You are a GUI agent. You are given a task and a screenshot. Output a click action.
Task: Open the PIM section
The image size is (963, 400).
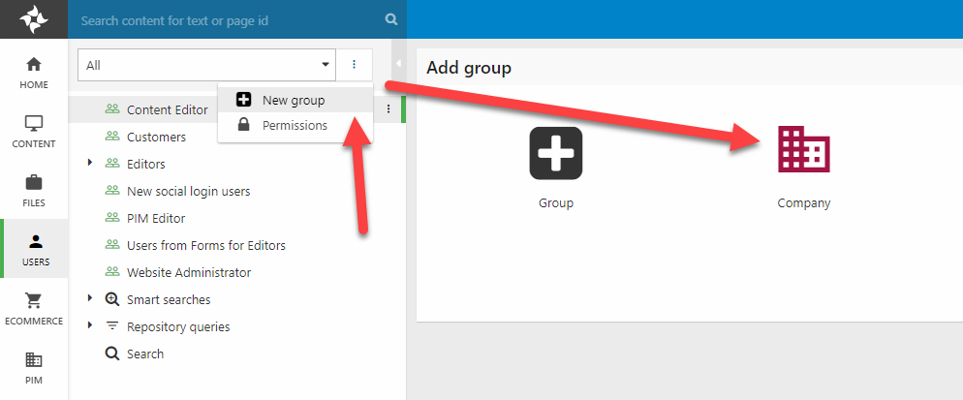coord(34,367)
